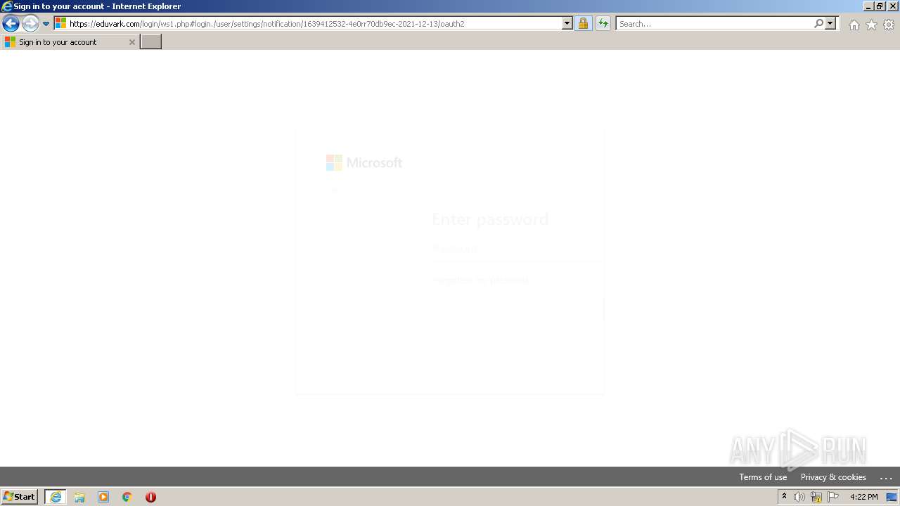The width and height of the screenshot is (900, 506).
Task: Open the search provider dropdown arrow
Action: [x=830, y=24]
